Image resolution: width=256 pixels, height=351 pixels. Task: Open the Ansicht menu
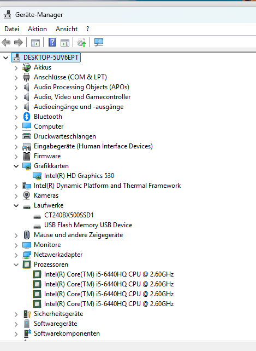click(67, 29)
